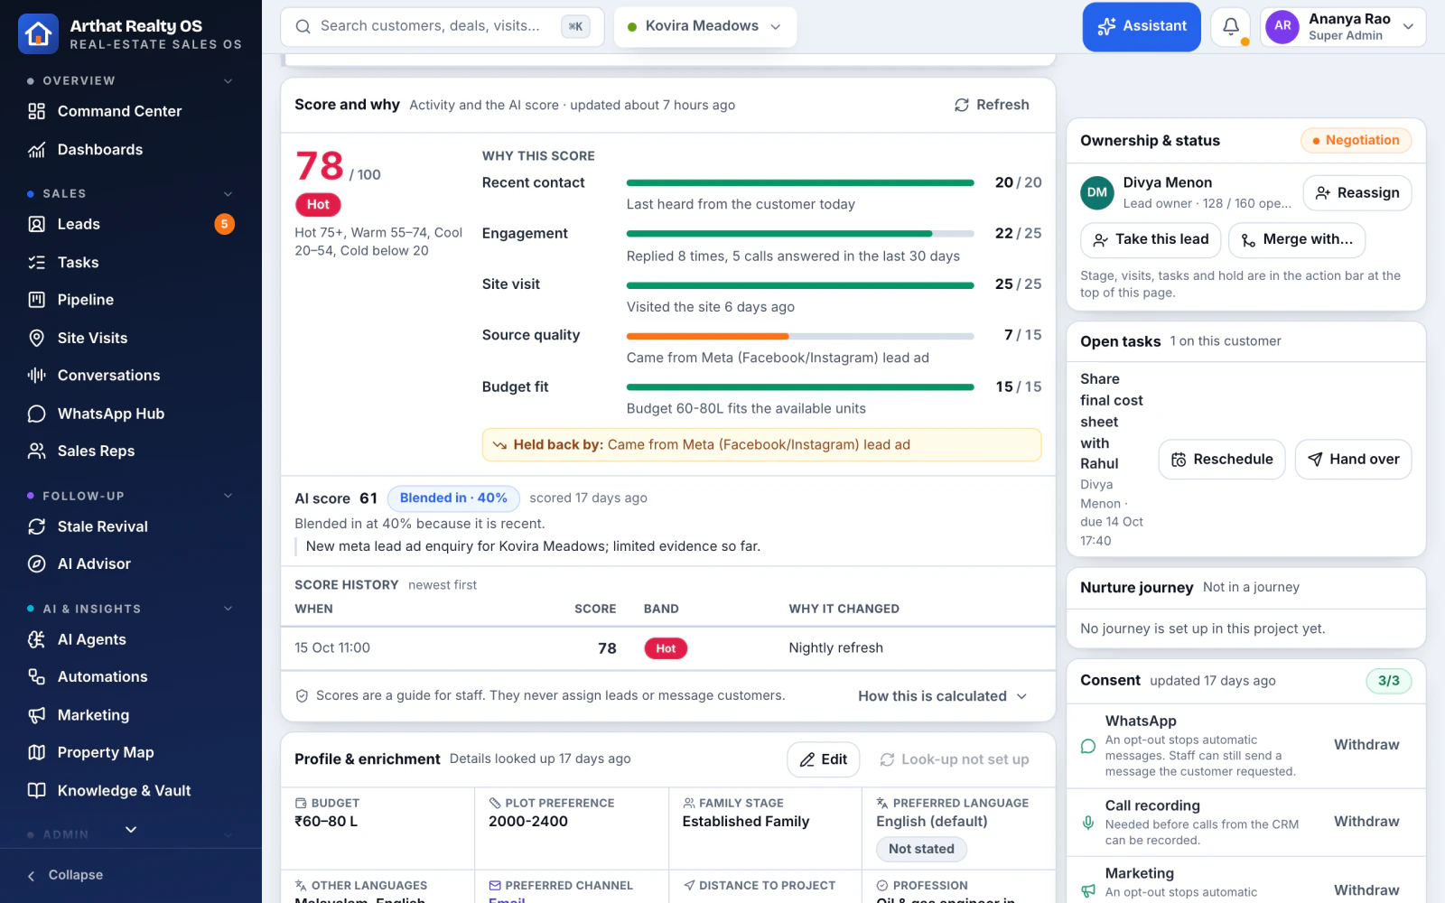Viewport: 1445px width, 903px height.
Task: Click the Marketing megaphone icon
Action: (36, 715)
